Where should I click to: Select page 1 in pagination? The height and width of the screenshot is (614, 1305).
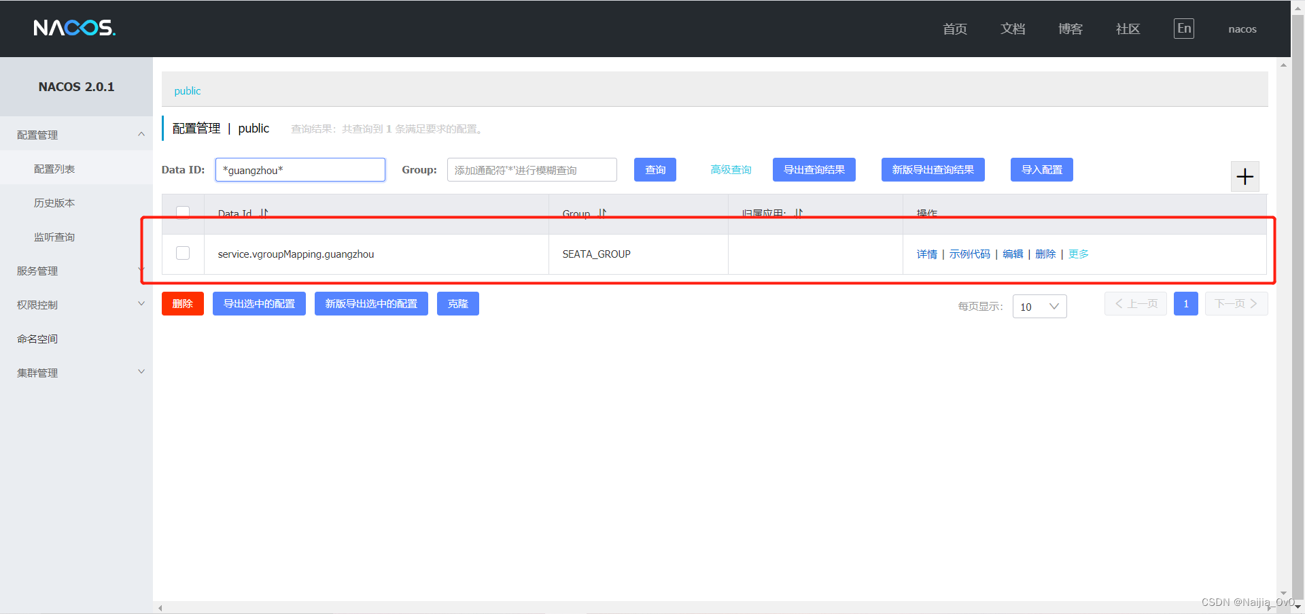(x=1186, y=303)
